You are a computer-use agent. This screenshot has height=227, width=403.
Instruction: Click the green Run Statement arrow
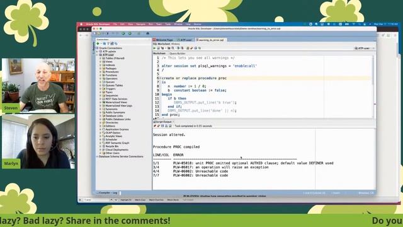click(x=154, y=48)
